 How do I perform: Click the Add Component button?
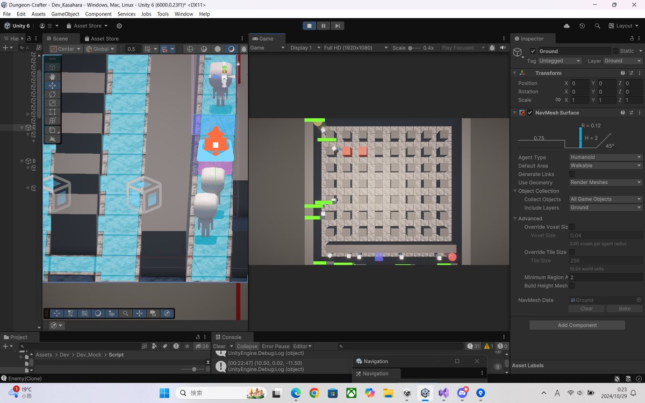(577, 325)
